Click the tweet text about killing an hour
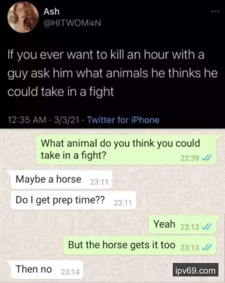 click(x=112, y=73)
